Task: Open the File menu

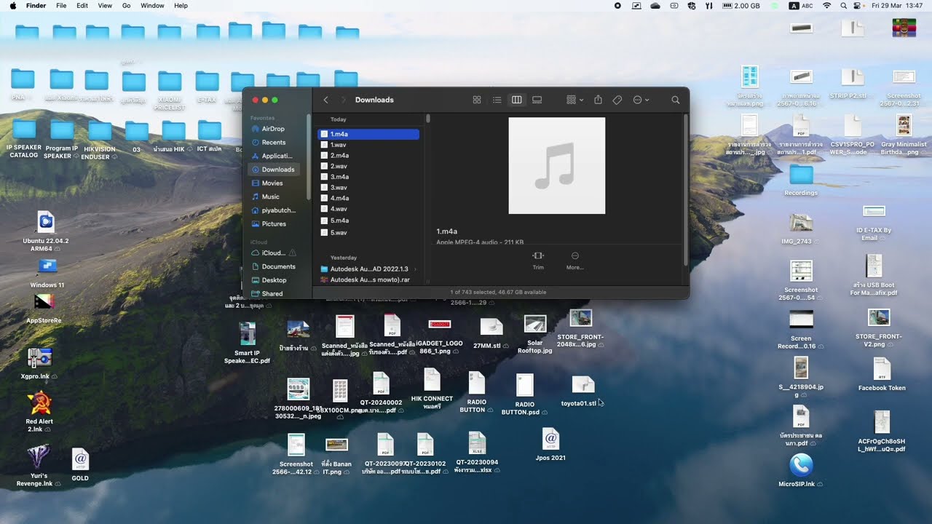Action: point(61,6)
